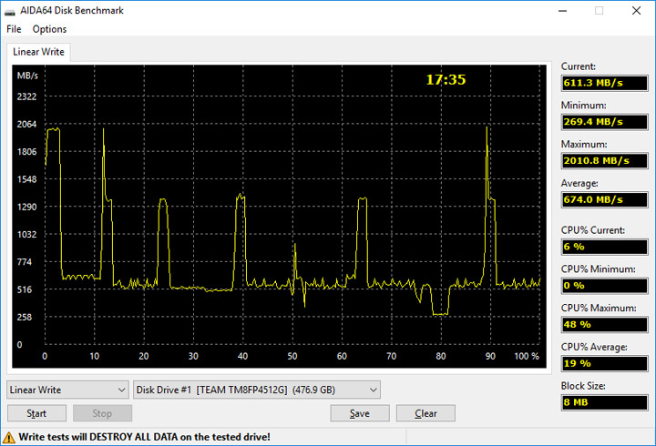Click the elapsed time 17:35 in graph
The image size is (656, 446).
pyautogui.click(x=446, y=79)
